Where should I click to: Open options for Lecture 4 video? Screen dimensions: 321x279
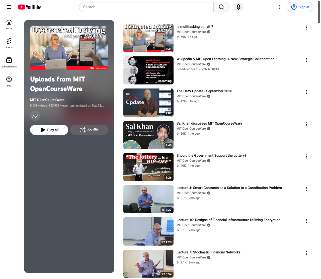[x=307, y=189]
